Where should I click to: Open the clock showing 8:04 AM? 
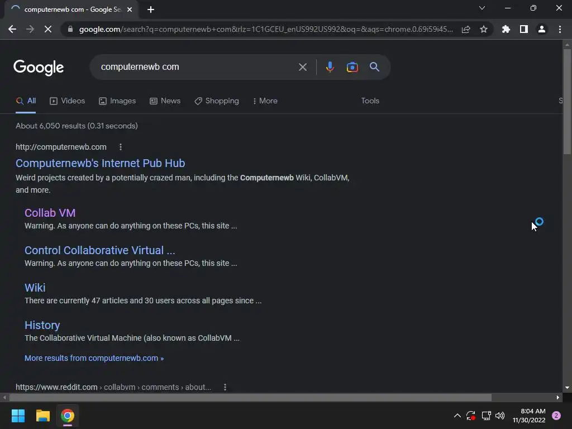click(x=529, y=416)
